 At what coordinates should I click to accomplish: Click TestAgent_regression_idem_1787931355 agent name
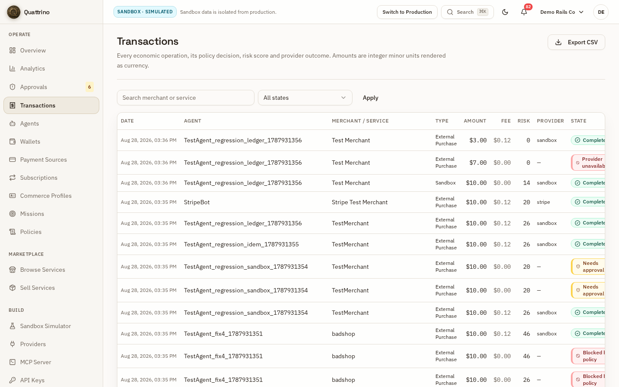(241, 244)
